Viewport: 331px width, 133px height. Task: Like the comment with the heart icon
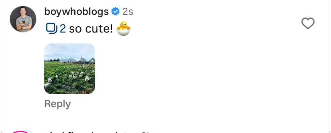[x=308, y=23]
